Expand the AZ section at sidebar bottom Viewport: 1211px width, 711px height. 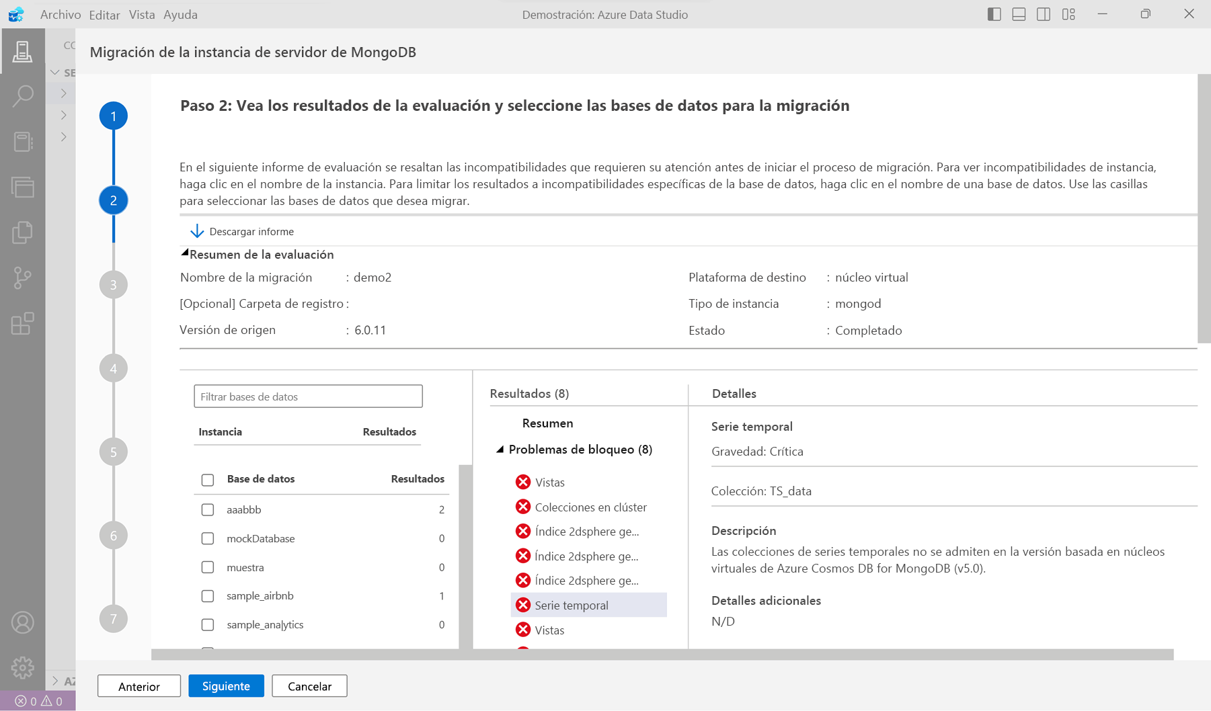(x=63, y=680)
